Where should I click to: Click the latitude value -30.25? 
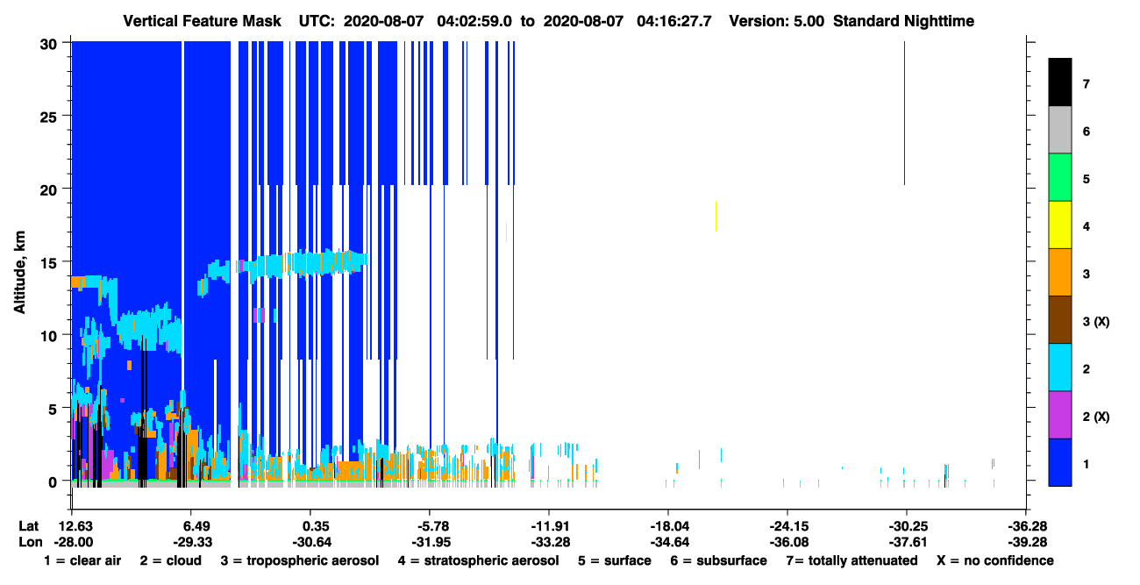(907, 526)
